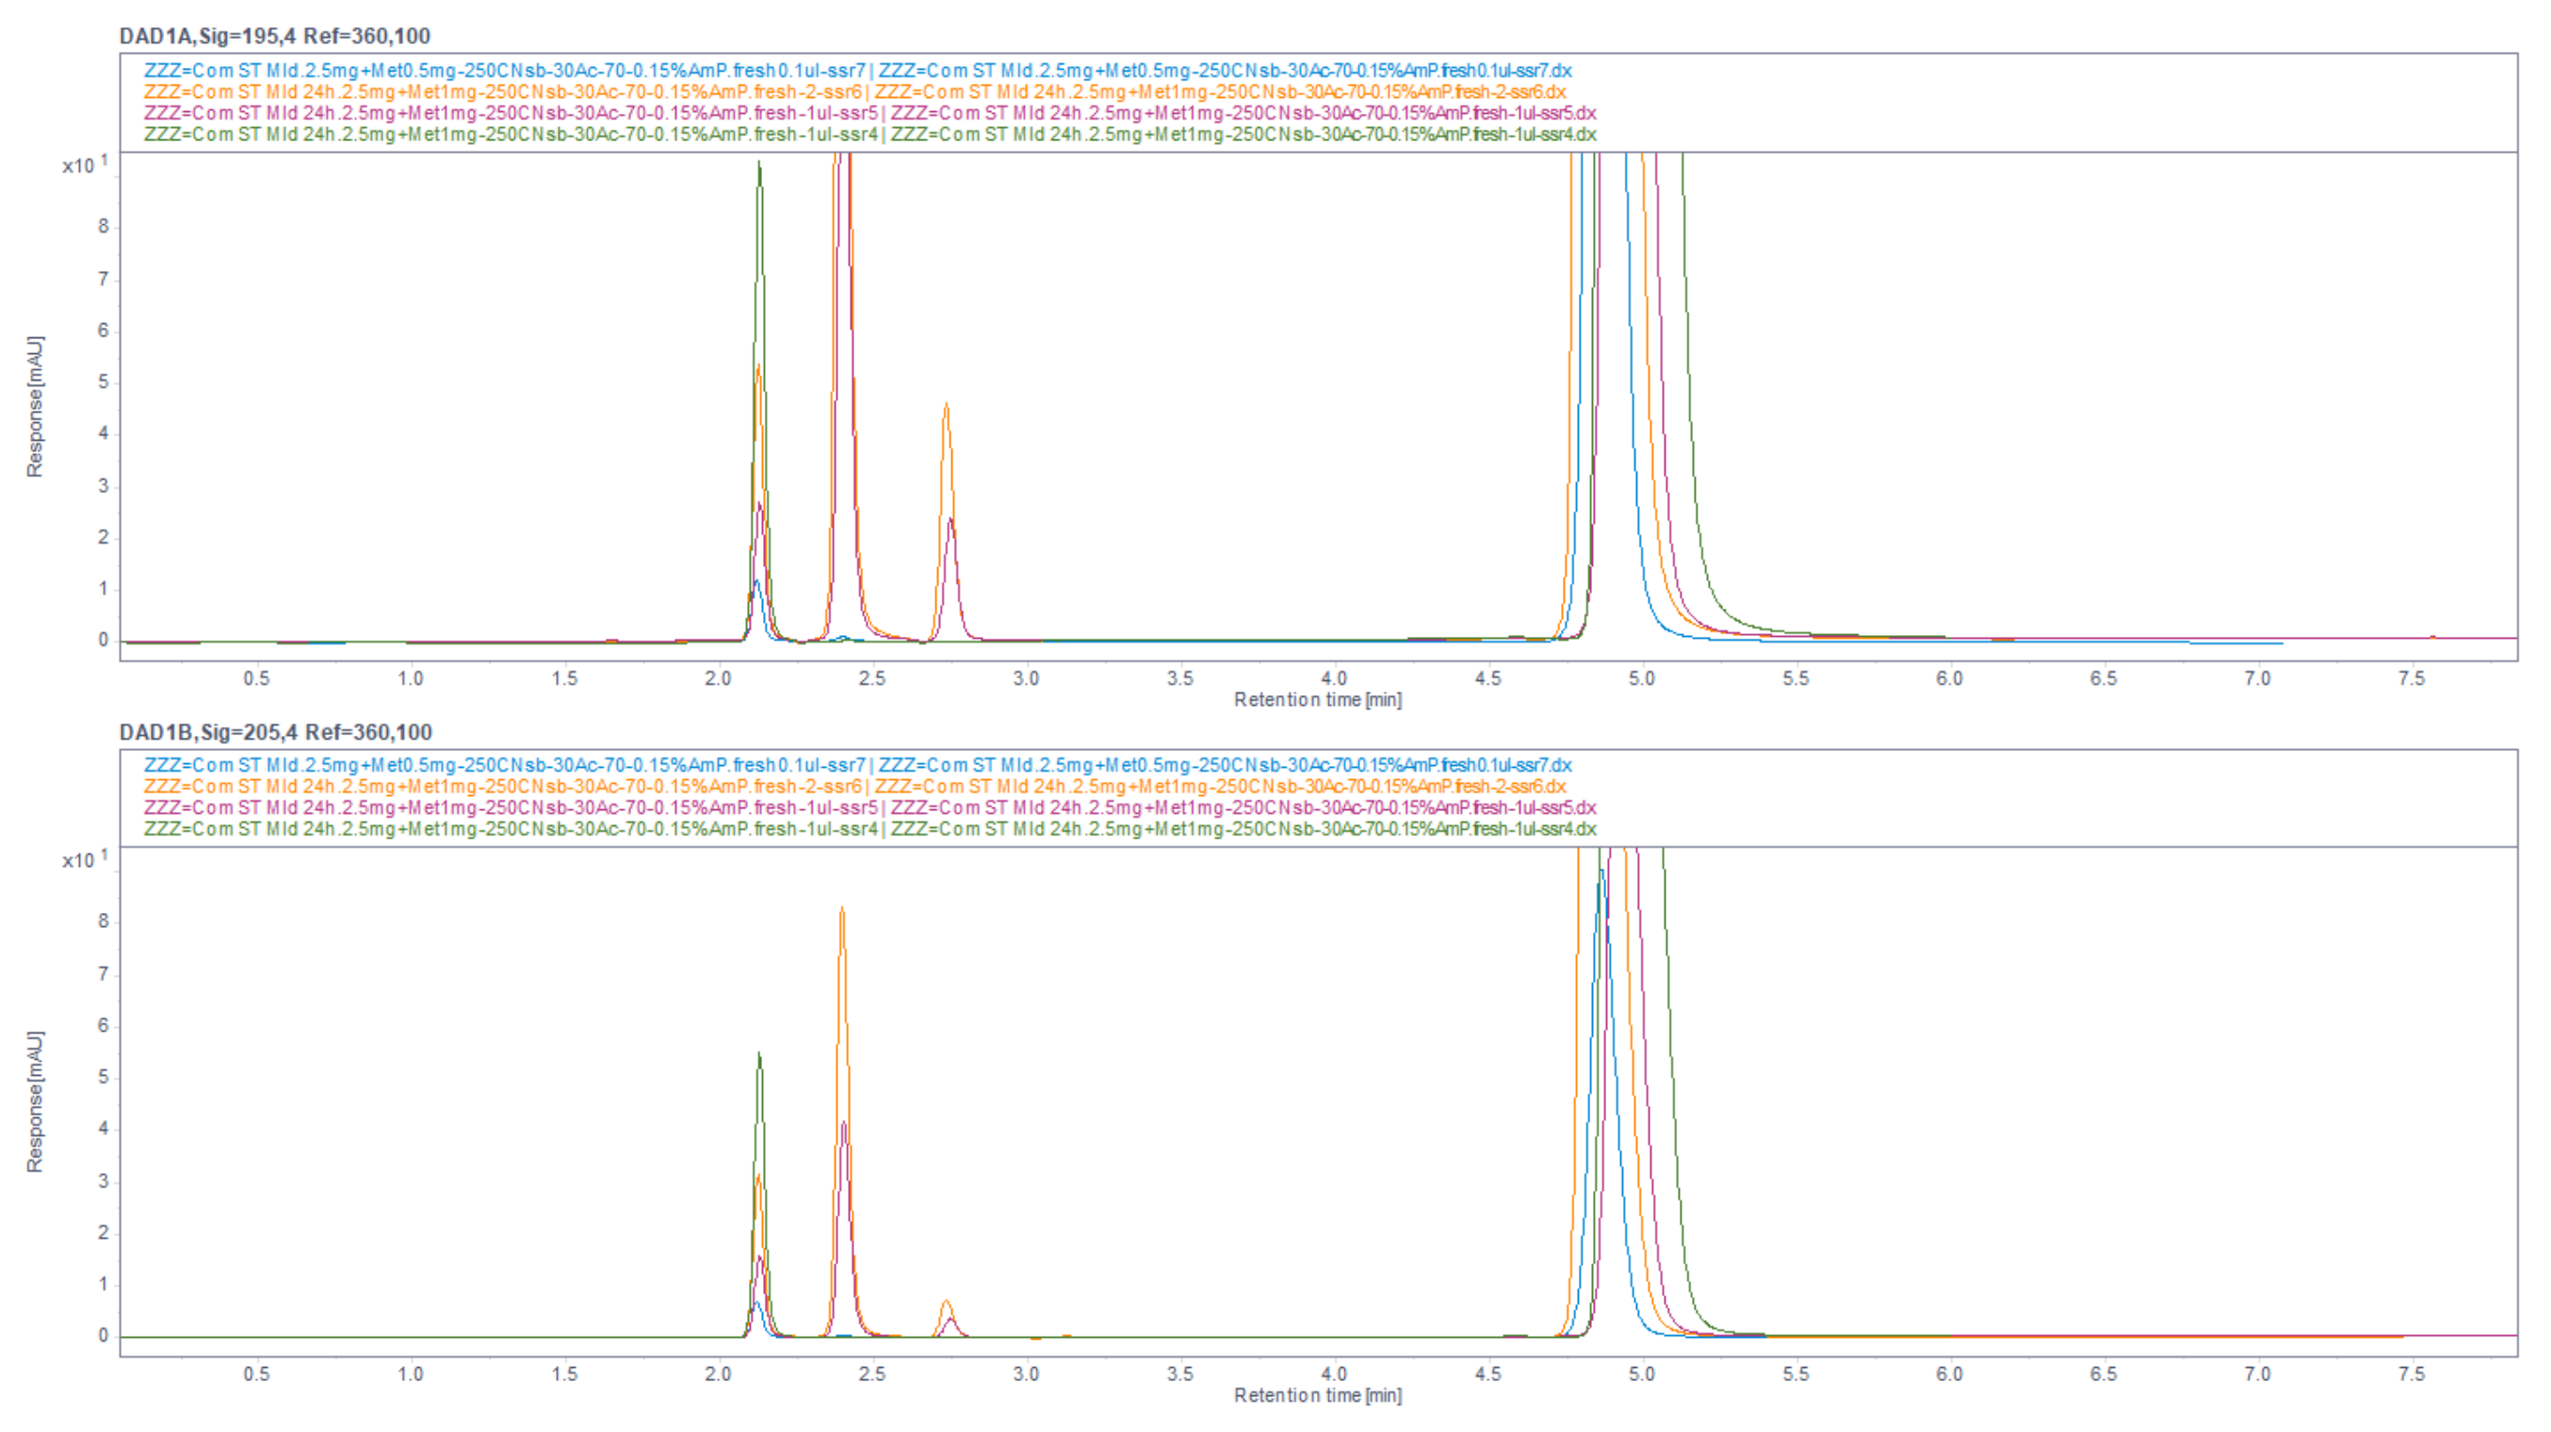The height and width of the screenshot is (1432, 2551).
Task: Click green peak apex near 2.1 min, bottom chart
Action: 758,1053
